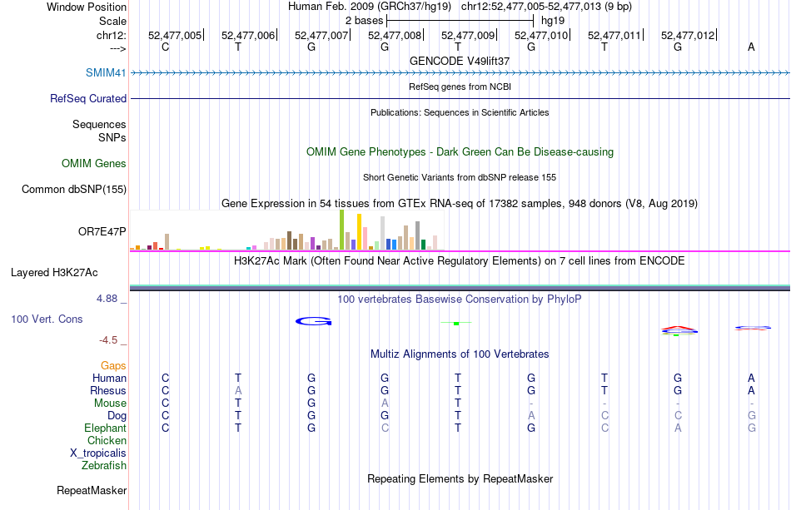The width and height of the screenshot is (791, 510).
Task: Click the A base in Mouse row
Action: click(x=385, y=404)
